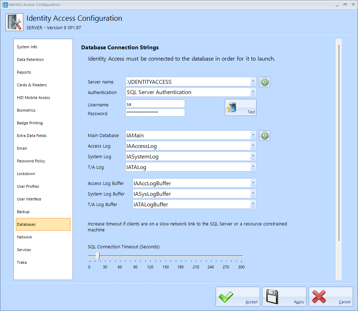358x311 pixels.
Task: Cancel the configuration changes
Action: (331, 297)
